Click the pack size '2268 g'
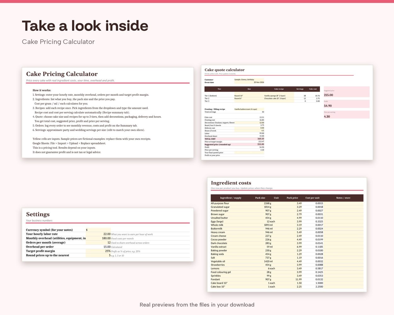The width and height of the screenshot is (394, 315). pyautogui.click(x=268, y=203)
